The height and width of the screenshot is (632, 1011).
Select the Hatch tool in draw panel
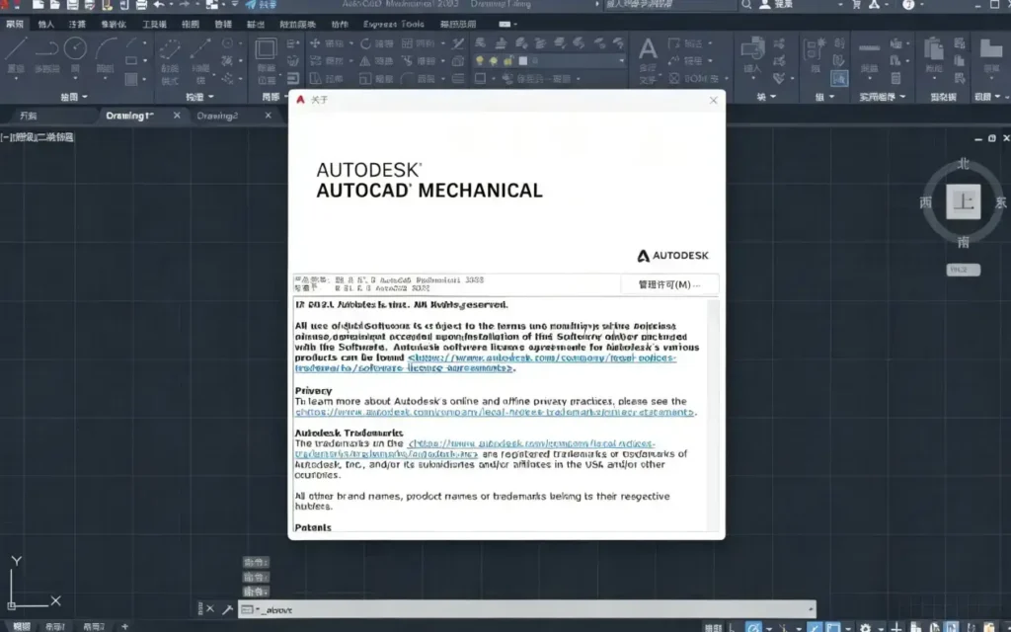pyautogui.click(x=131, y=79)
